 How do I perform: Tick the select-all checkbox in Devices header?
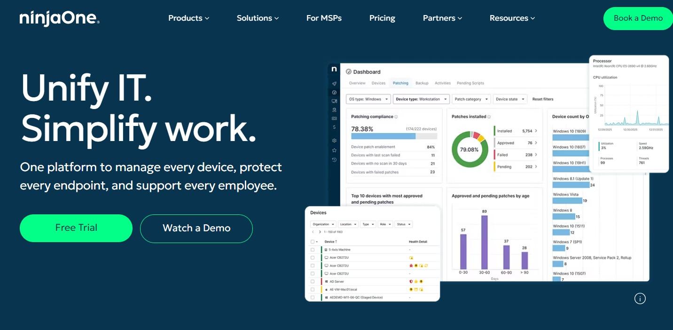(313, 242)
